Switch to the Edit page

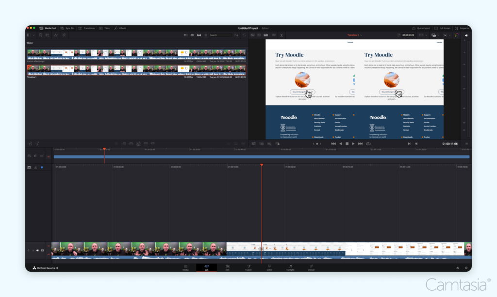tap(227, 267)
